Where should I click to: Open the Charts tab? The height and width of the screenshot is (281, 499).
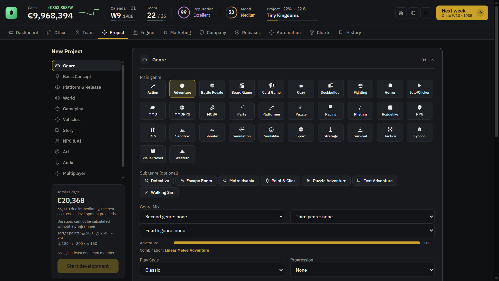click(320, 33)
